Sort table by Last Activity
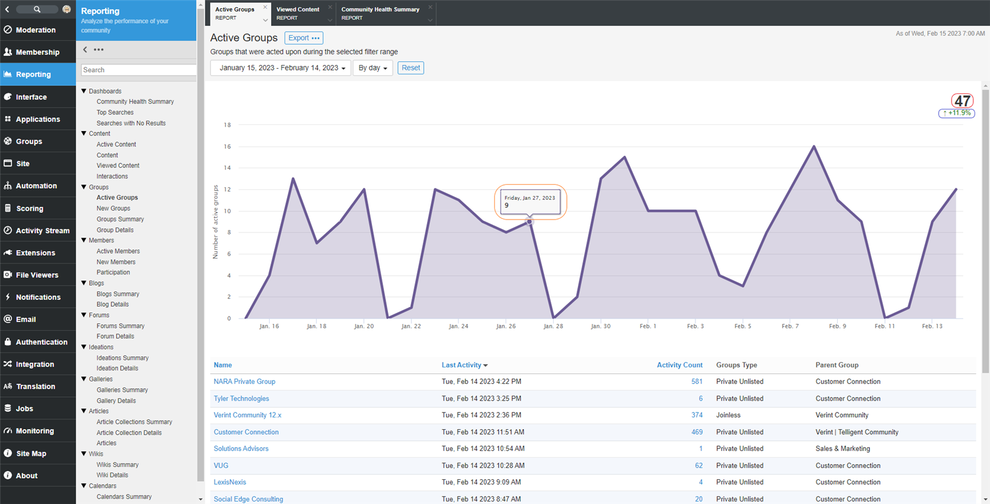The width and height of the screenshot is (990, 504). click(x=465, y=365)
